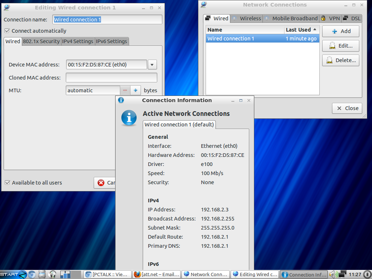Open the IPv4 Settings tab
The height and width of the screenshot is (279, 372).
78,41
